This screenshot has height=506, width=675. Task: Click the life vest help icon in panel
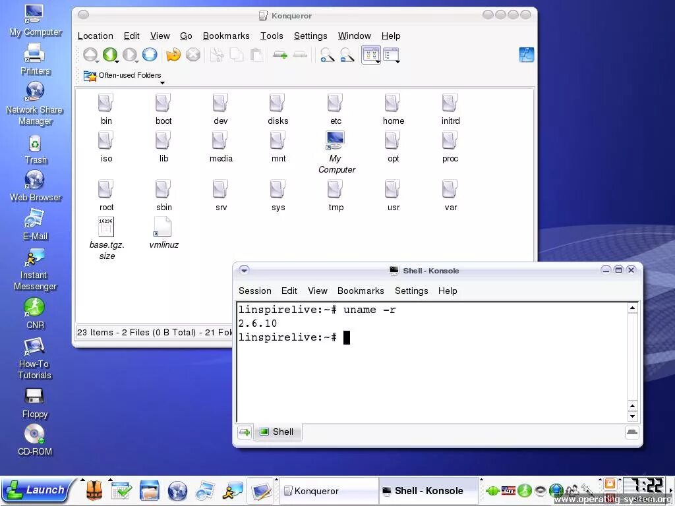[x=94, y=490]
